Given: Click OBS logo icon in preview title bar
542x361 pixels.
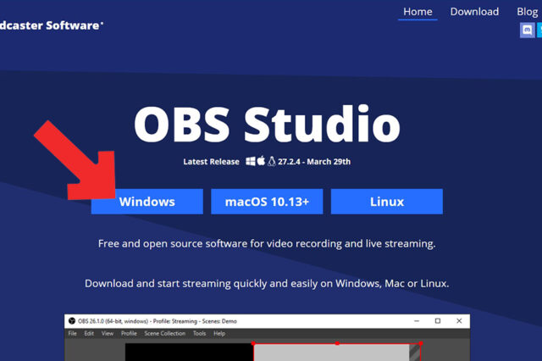Looking at the screenshot, I should pyautogui.click(x=72, y=321).
